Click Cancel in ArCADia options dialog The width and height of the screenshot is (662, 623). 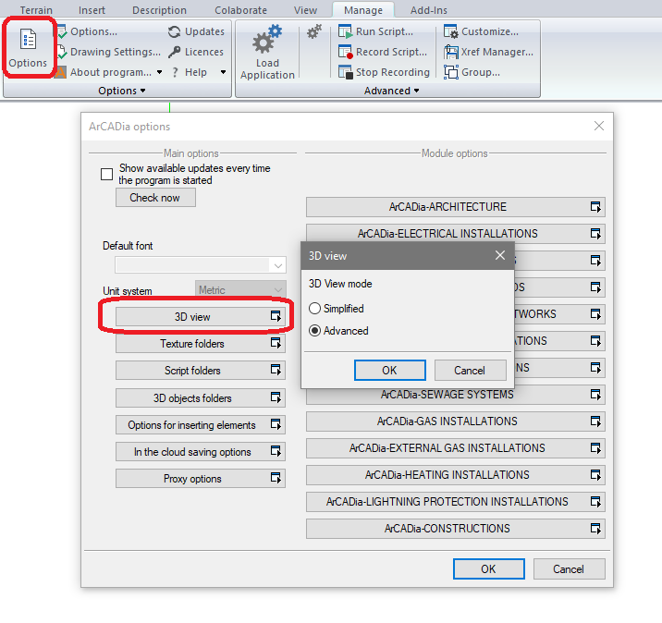570,569
